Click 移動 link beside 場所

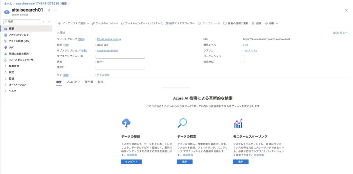[x=66, y=45]
